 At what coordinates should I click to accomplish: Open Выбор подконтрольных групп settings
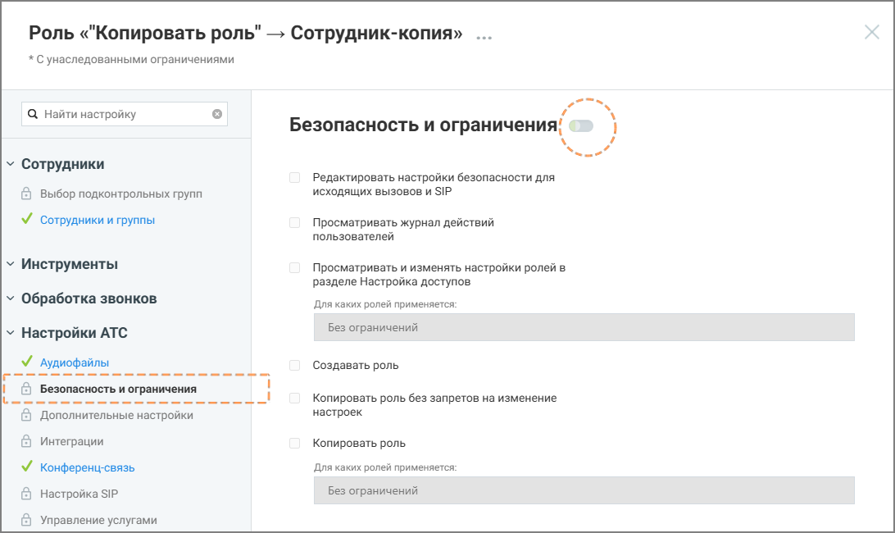[x=121, y=194]
